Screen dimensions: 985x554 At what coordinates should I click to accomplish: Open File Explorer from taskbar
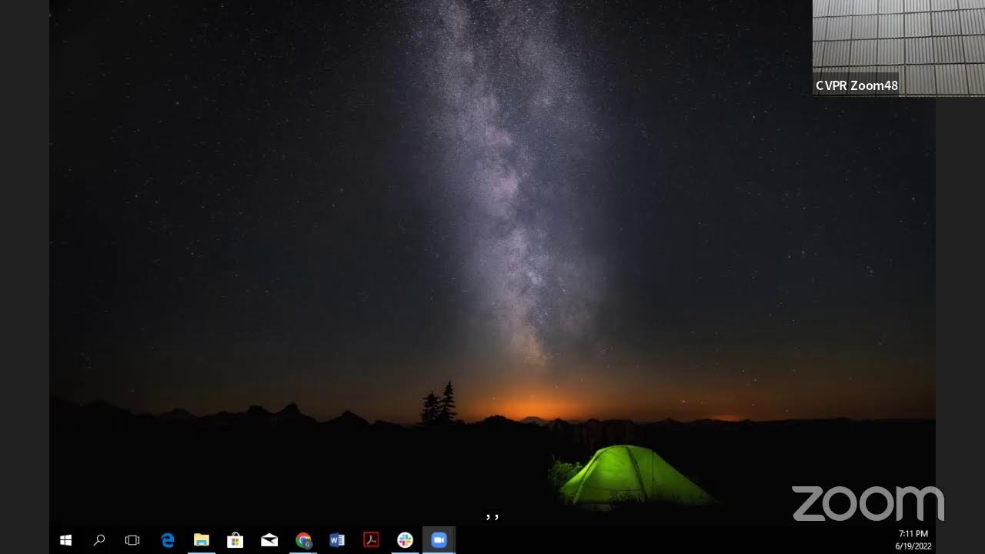tap(202, 540)
